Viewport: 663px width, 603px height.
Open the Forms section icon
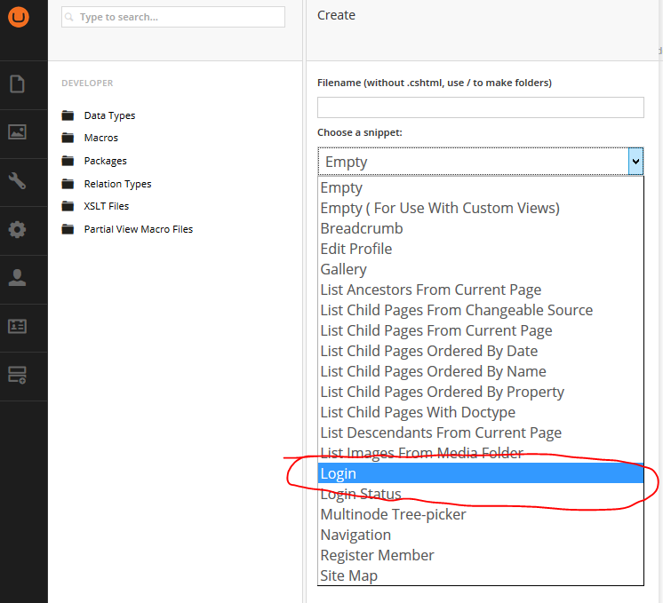pos(18,375)
